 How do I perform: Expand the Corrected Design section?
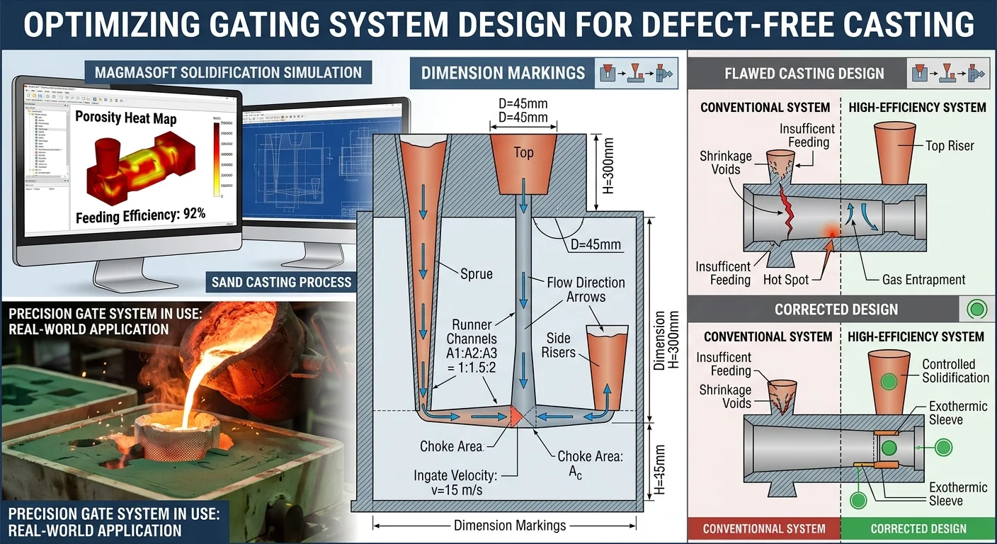tap(836, 310)
